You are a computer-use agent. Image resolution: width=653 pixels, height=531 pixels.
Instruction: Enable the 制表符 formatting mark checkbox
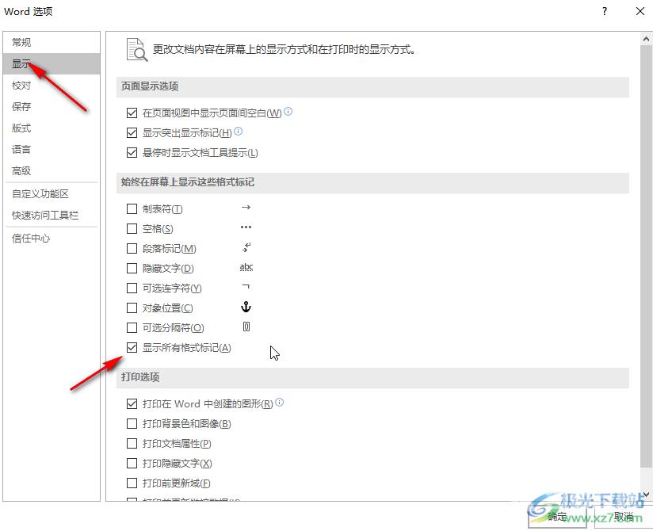pos(132,208)
